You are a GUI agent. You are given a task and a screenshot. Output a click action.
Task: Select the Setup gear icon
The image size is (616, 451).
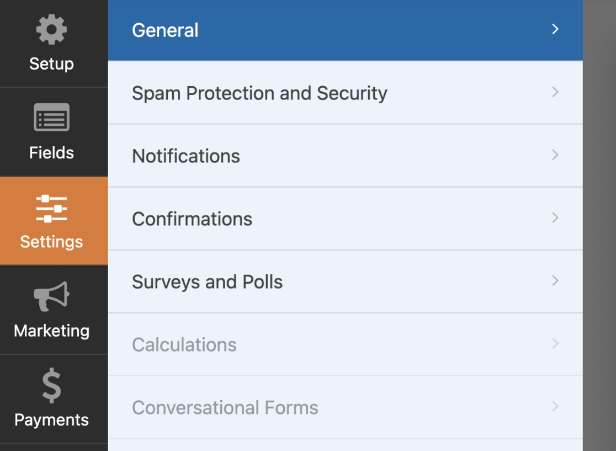(51, 30)
